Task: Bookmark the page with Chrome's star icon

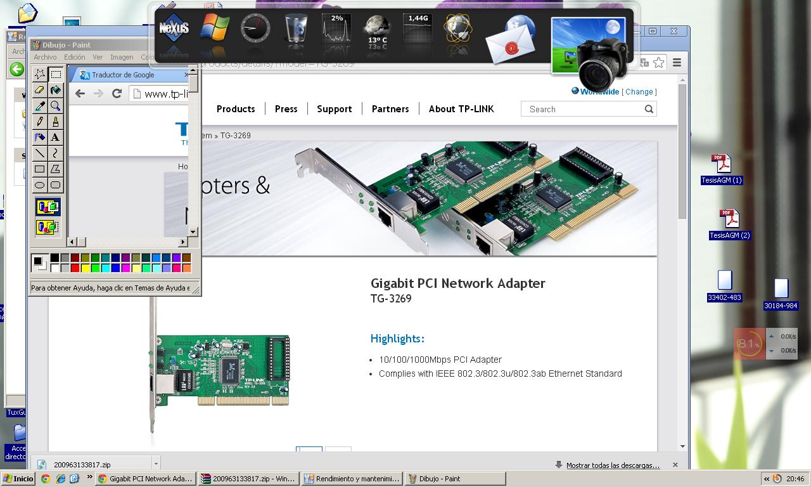Action: 659,62
